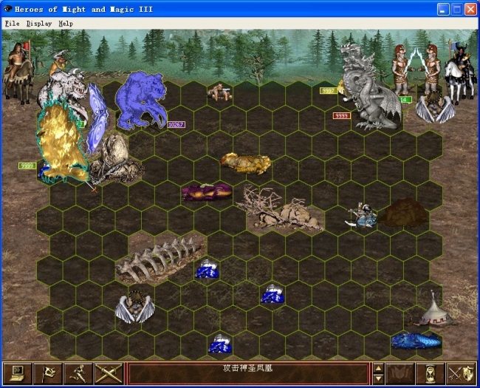
Task: Click the dead gold dragon corpse
Action: 246,163
